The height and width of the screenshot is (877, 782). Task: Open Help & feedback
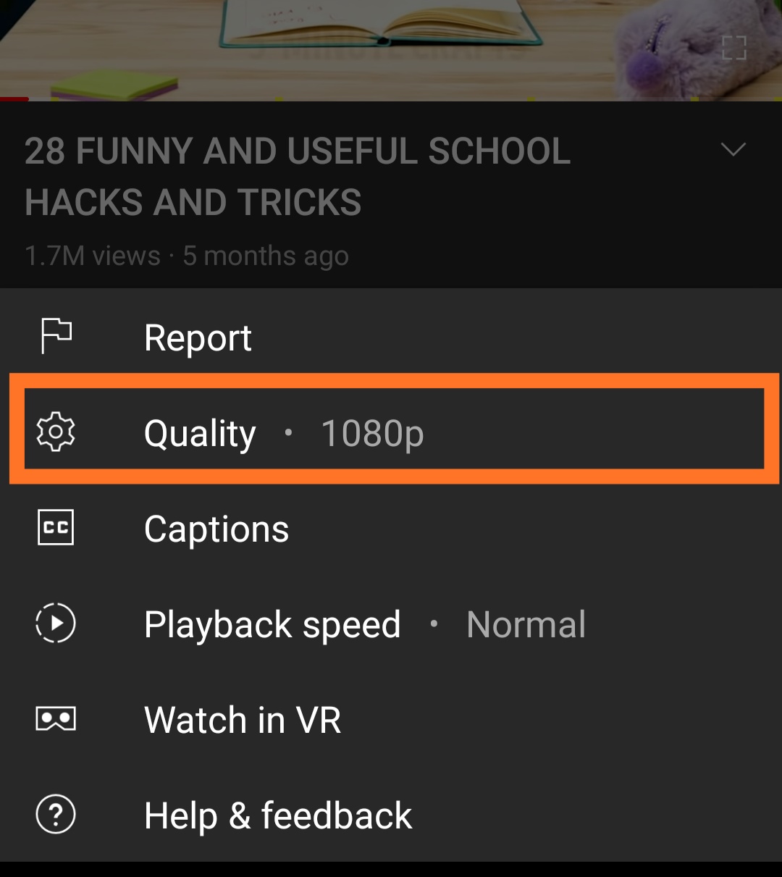tap(391, 815)
